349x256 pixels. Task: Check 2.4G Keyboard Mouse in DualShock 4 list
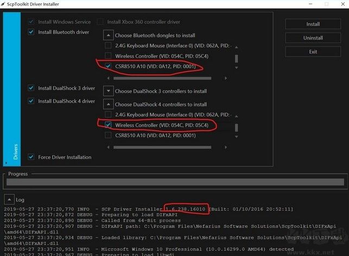click(x=108, y=115)
